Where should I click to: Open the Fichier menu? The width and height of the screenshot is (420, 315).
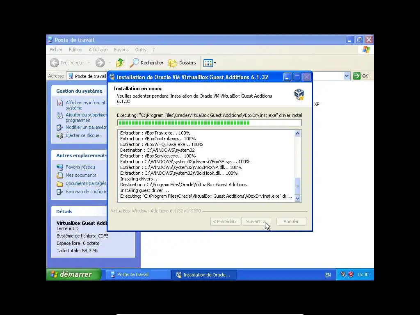click(x=56, y=50)
